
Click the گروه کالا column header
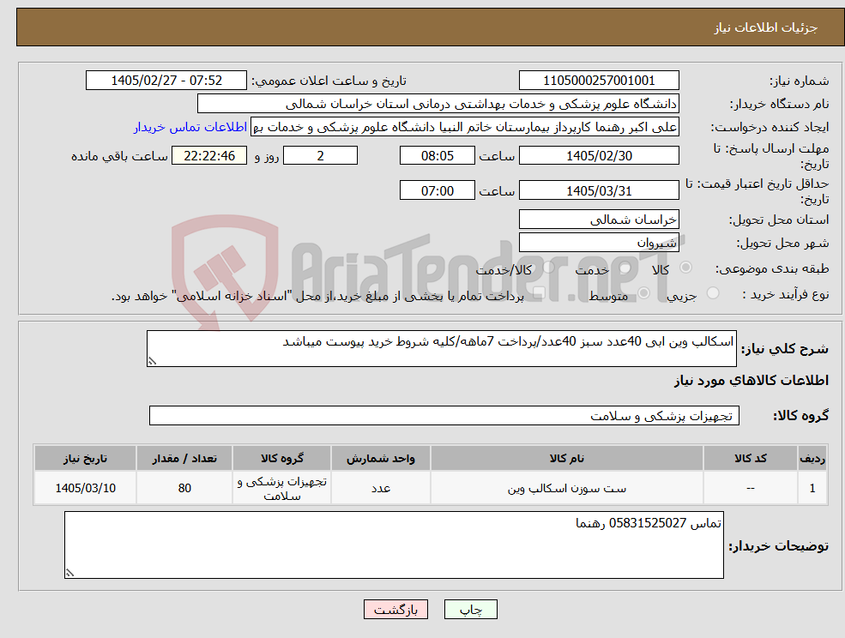pos(282,458)
